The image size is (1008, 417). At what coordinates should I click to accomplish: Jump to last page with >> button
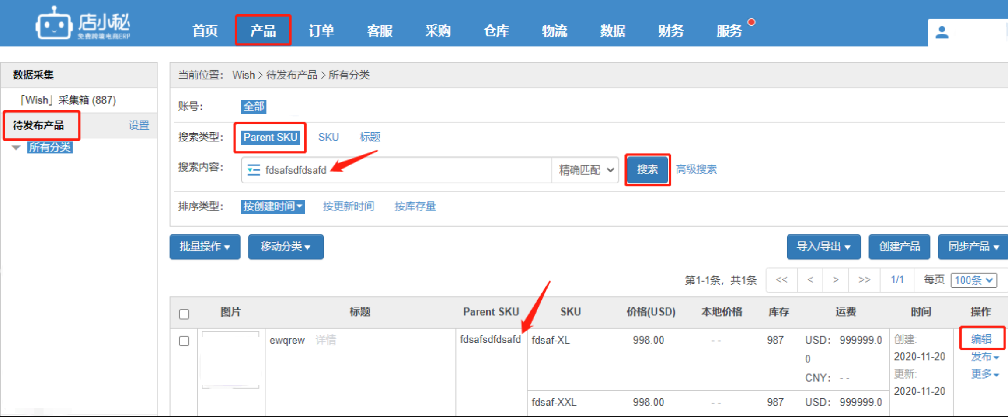[864, 280]
